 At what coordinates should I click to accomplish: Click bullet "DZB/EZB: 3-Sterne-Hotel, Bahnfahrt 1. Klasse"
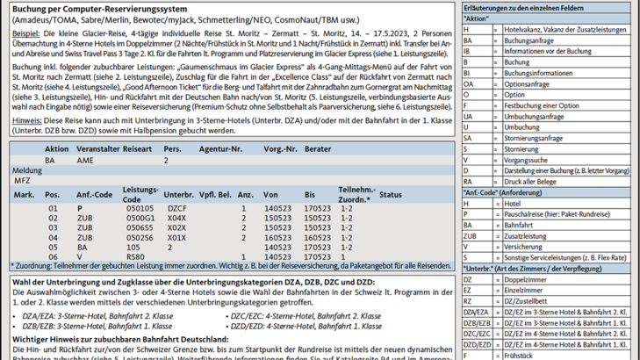pyautogui.click(x=97, y=326)
